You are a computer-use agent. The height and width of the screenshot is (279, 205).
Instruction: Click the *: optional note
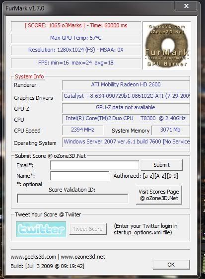coord(30,184)
